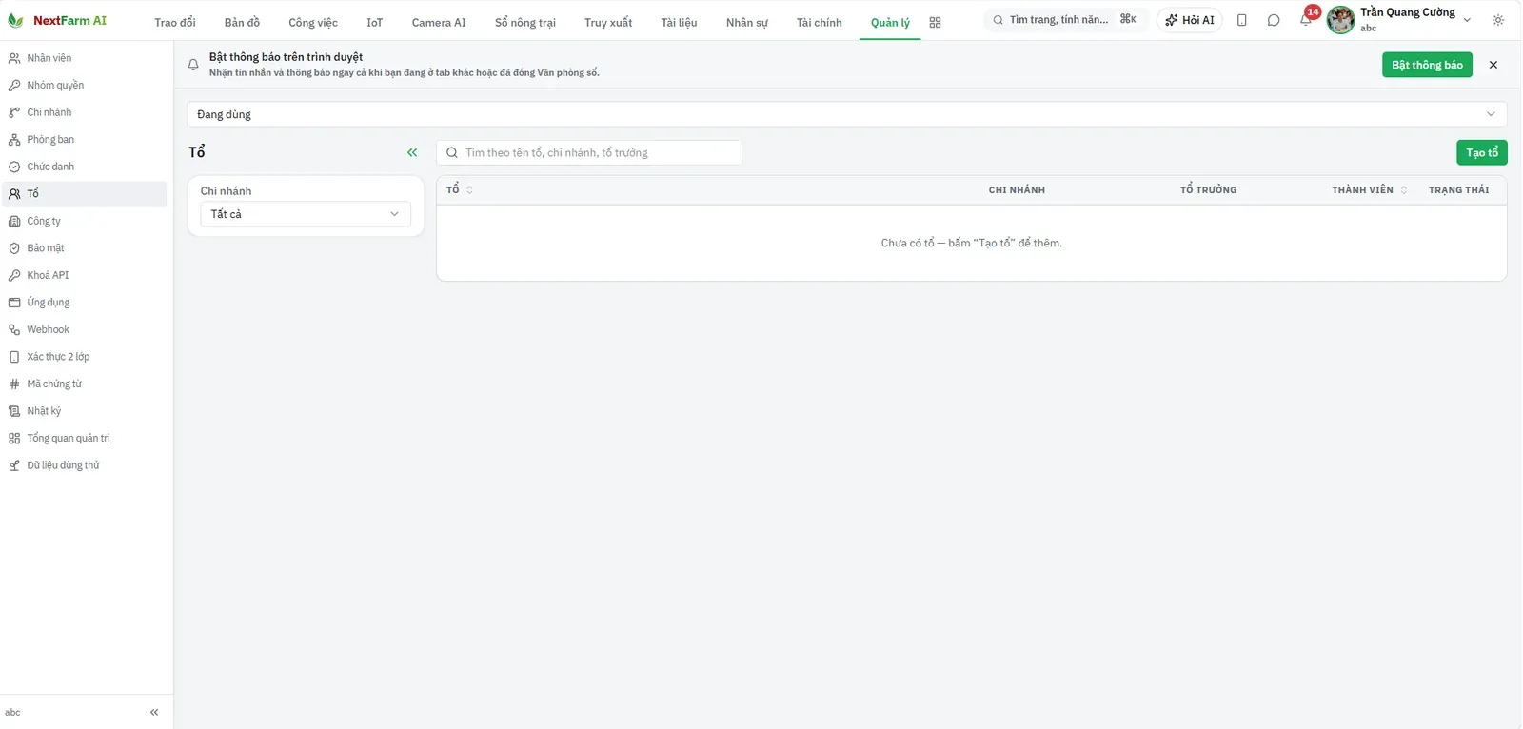
Task: Expand the user account menu chevron
Action: tap(1467, 20)
